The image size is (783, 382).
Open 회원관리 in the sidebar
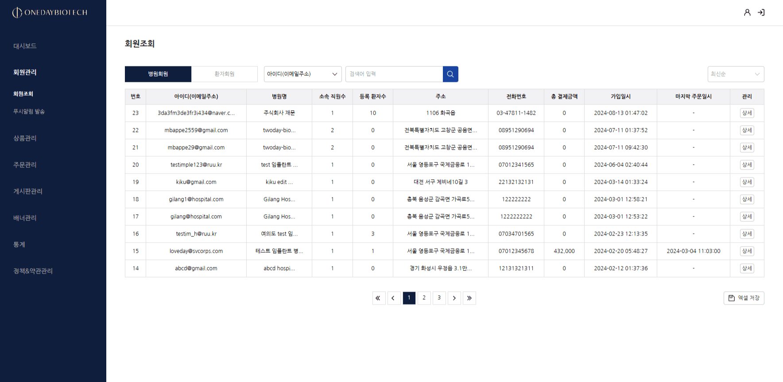(x=25, y=72)
